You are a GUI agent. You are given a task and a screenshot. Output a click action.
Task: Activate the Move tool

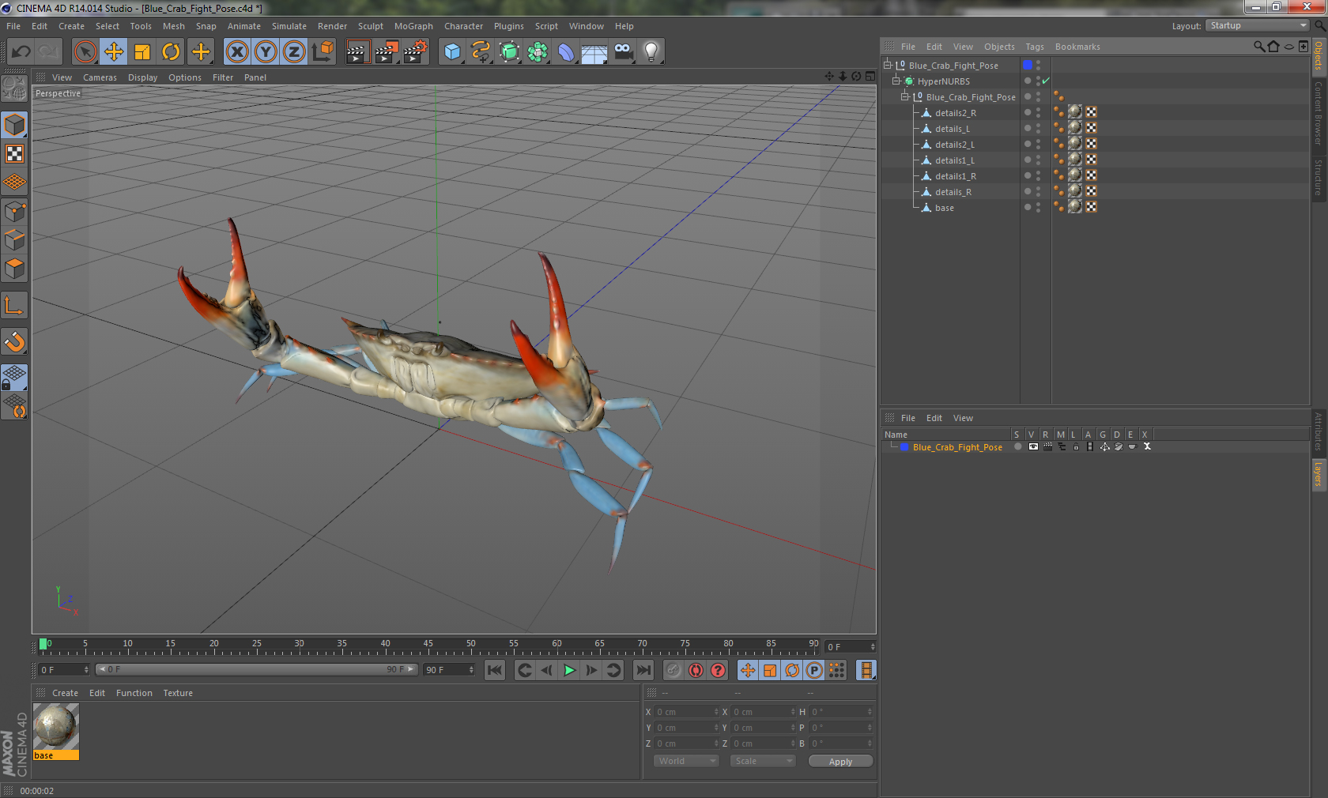pyautogui.click(x=114, y=52)
